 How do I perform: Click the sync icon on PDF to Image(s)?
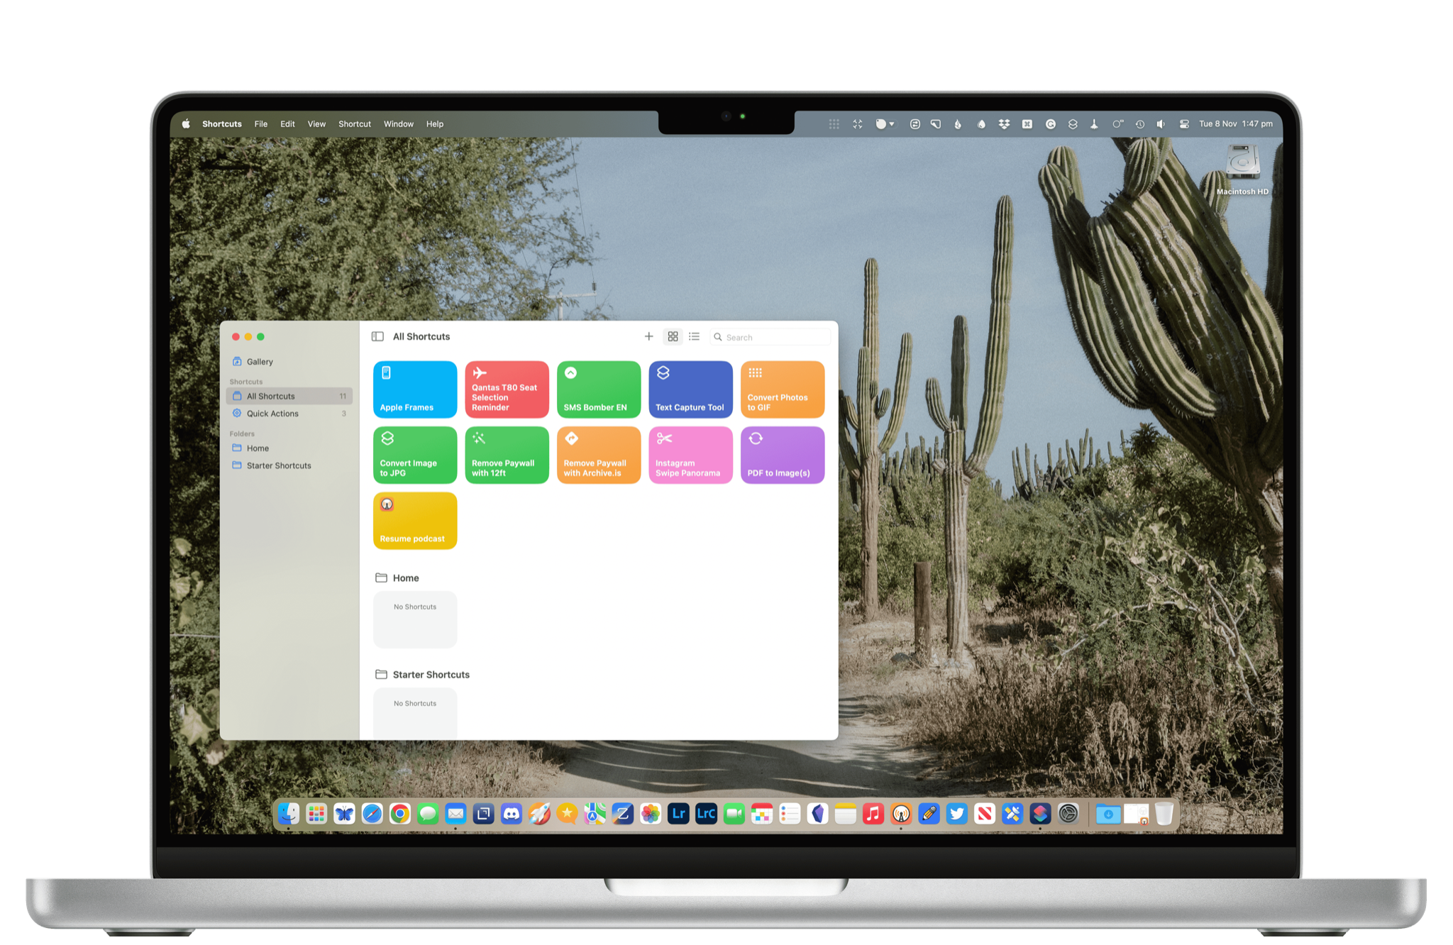(x=756, y=438)
